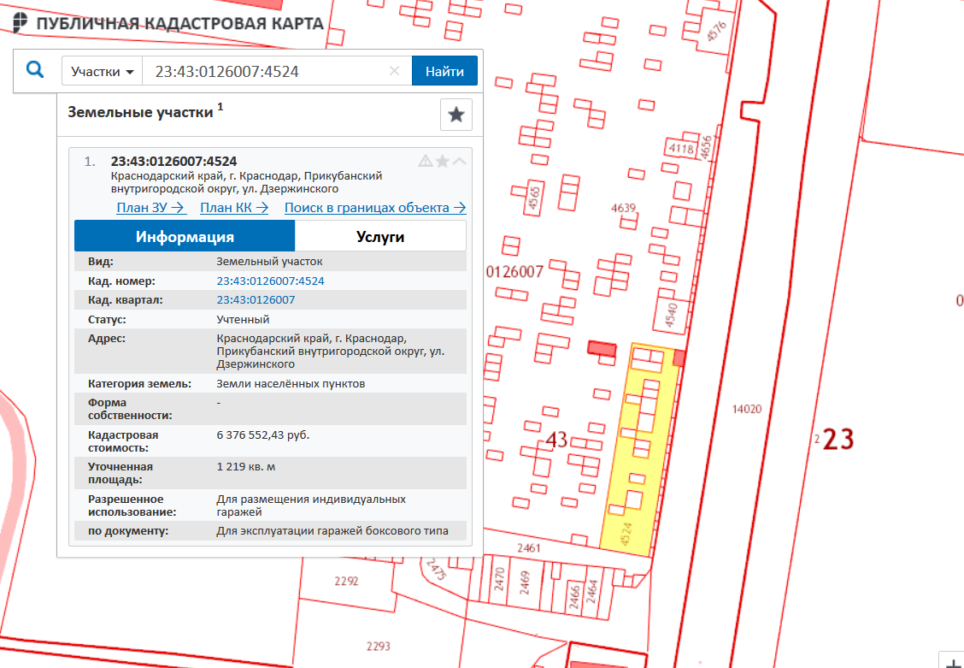This screenshot has width=964, height=668.
Task: Click the 14020 label on map
Action: tap(747, 409)
